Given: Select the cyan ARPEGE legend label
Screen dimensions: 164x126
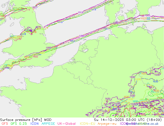Looking at the screenshot, I should (x=48, y=124).
